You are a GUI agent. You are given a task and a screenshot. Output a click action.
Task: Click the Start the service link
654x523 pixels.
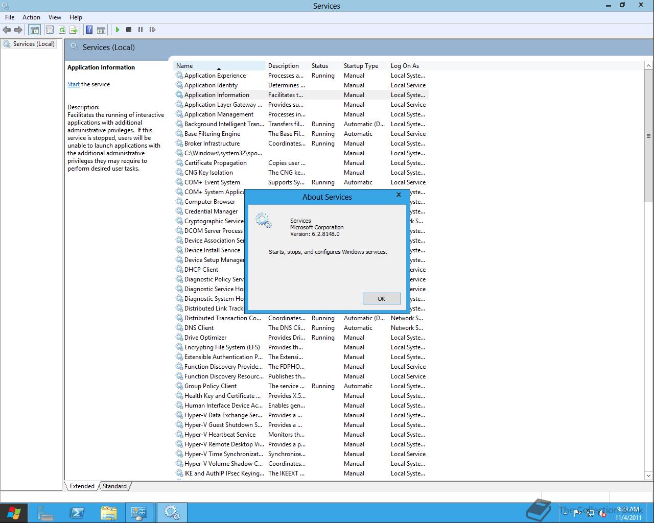pos(74,84)
